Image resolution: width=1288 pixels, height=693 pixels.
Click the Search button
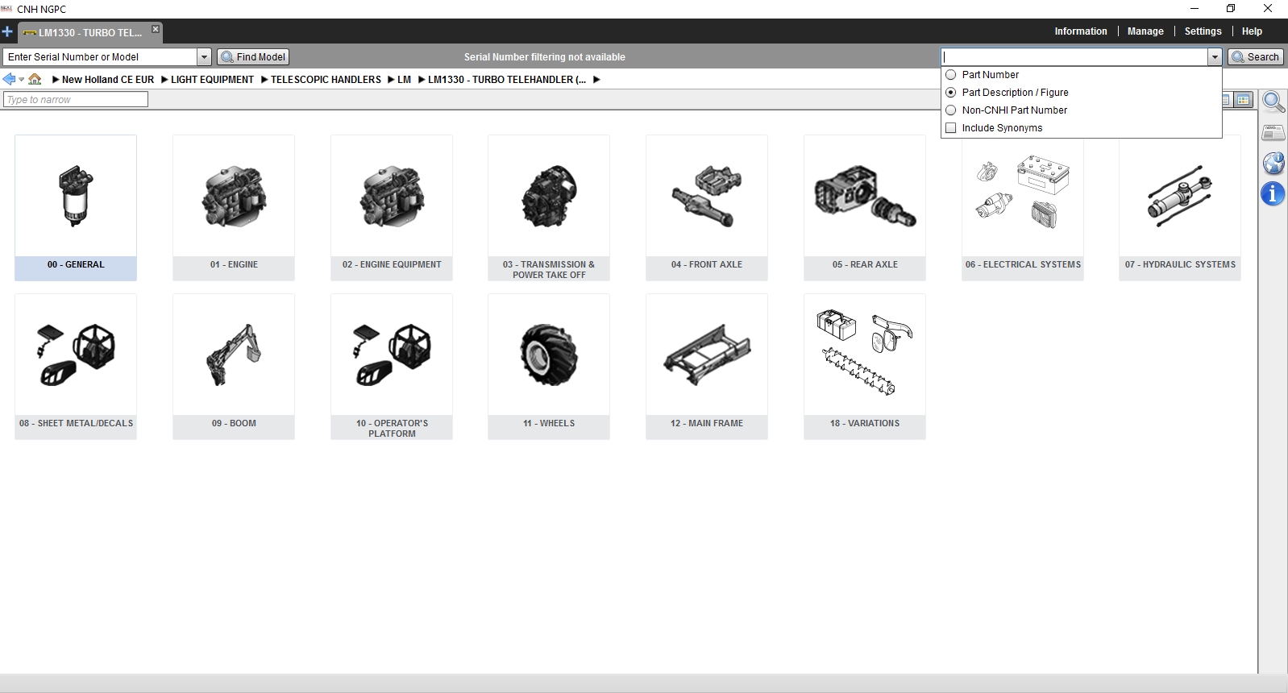point(1255,57)
